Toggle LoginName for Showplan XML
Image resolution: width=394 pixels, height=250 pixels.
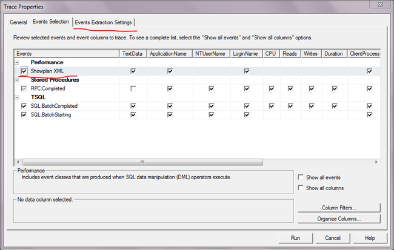[247, 71]
